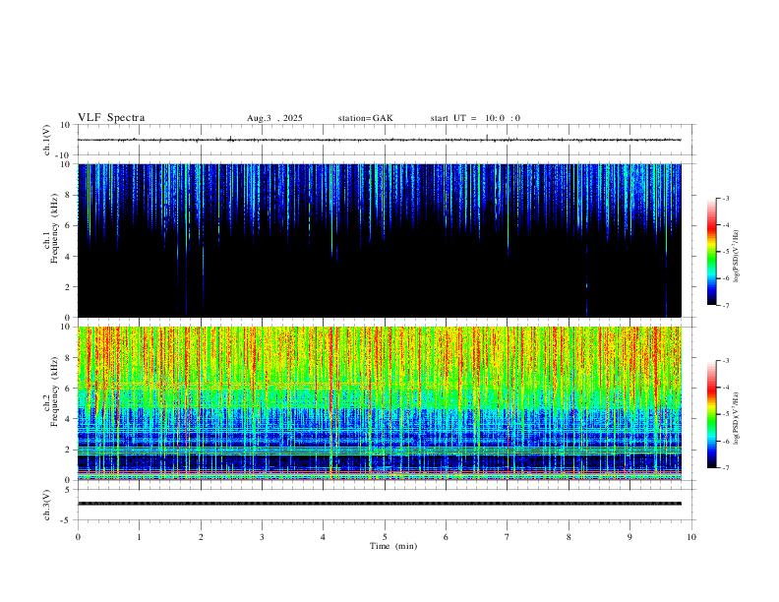Image resolution: width=779 pixels, height=602 pixels.
Task: Click the ch.3 thick black waveform band
Action: (379, 504)
